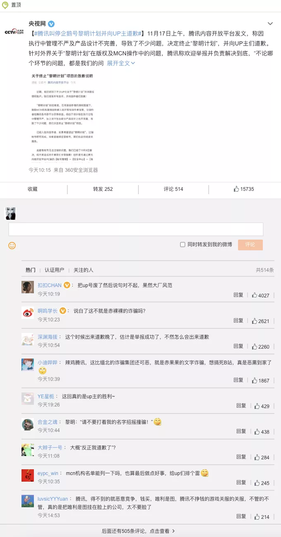
Task: Reply to luvsicYYYuan's comment
Action: coord(241,516)
